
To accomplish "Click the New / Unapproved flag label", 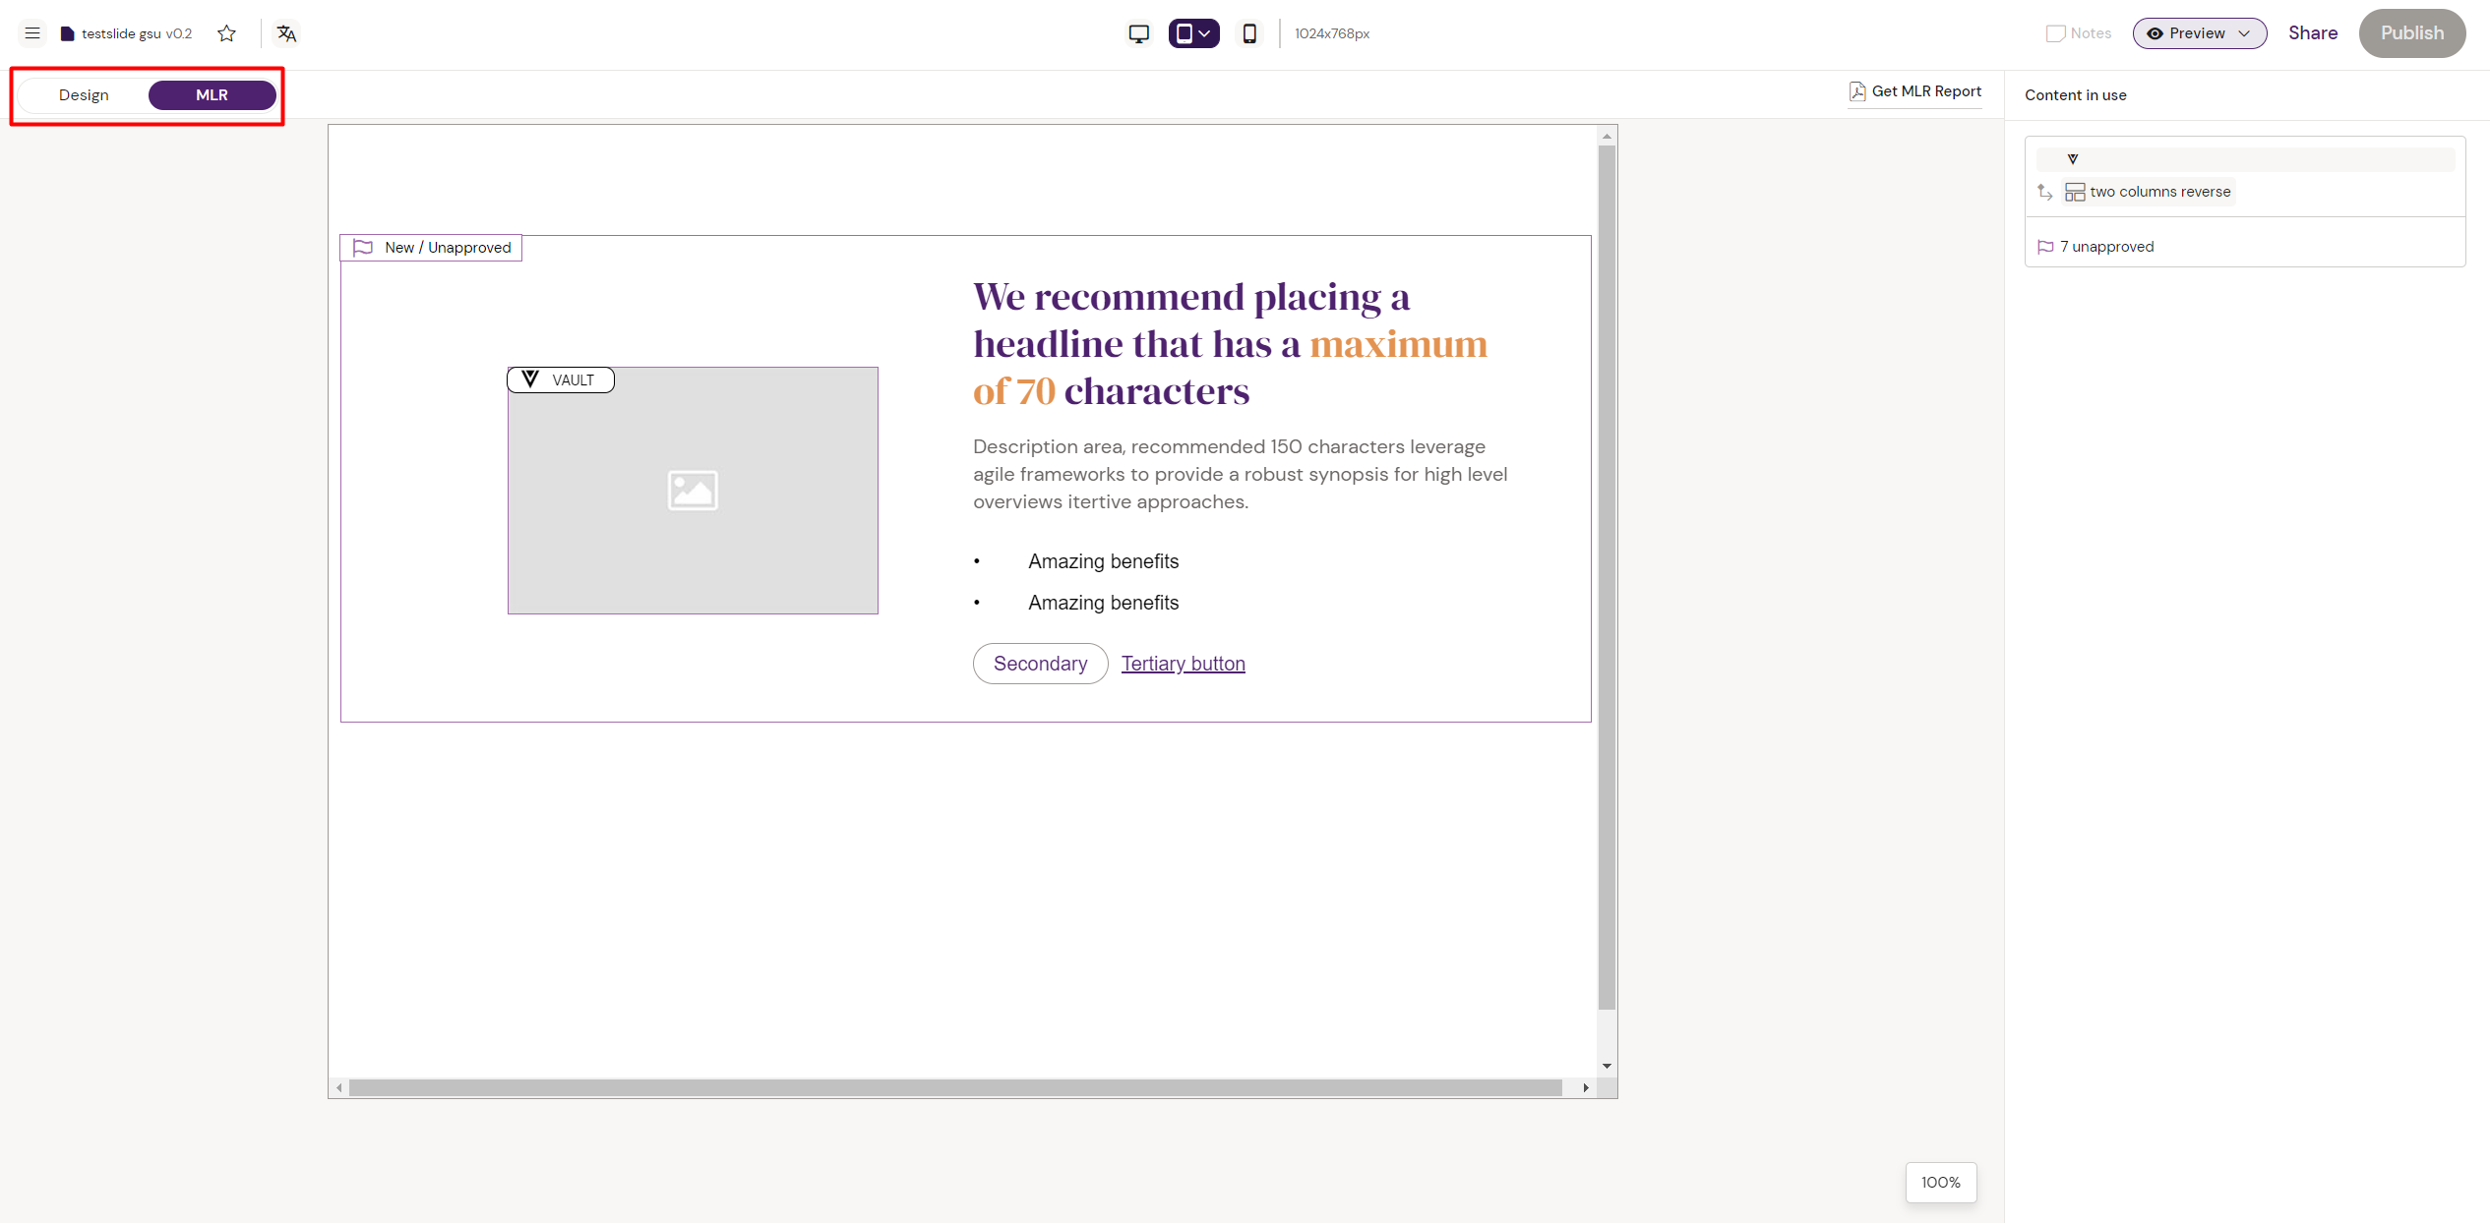I will coord(431,248).
